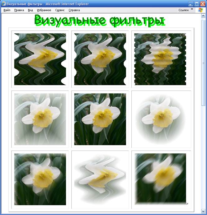The width and height of the screenshot is (207, 215).
Task: Select the motion-blurred daffodil image
Action: [x=160, y=179]
